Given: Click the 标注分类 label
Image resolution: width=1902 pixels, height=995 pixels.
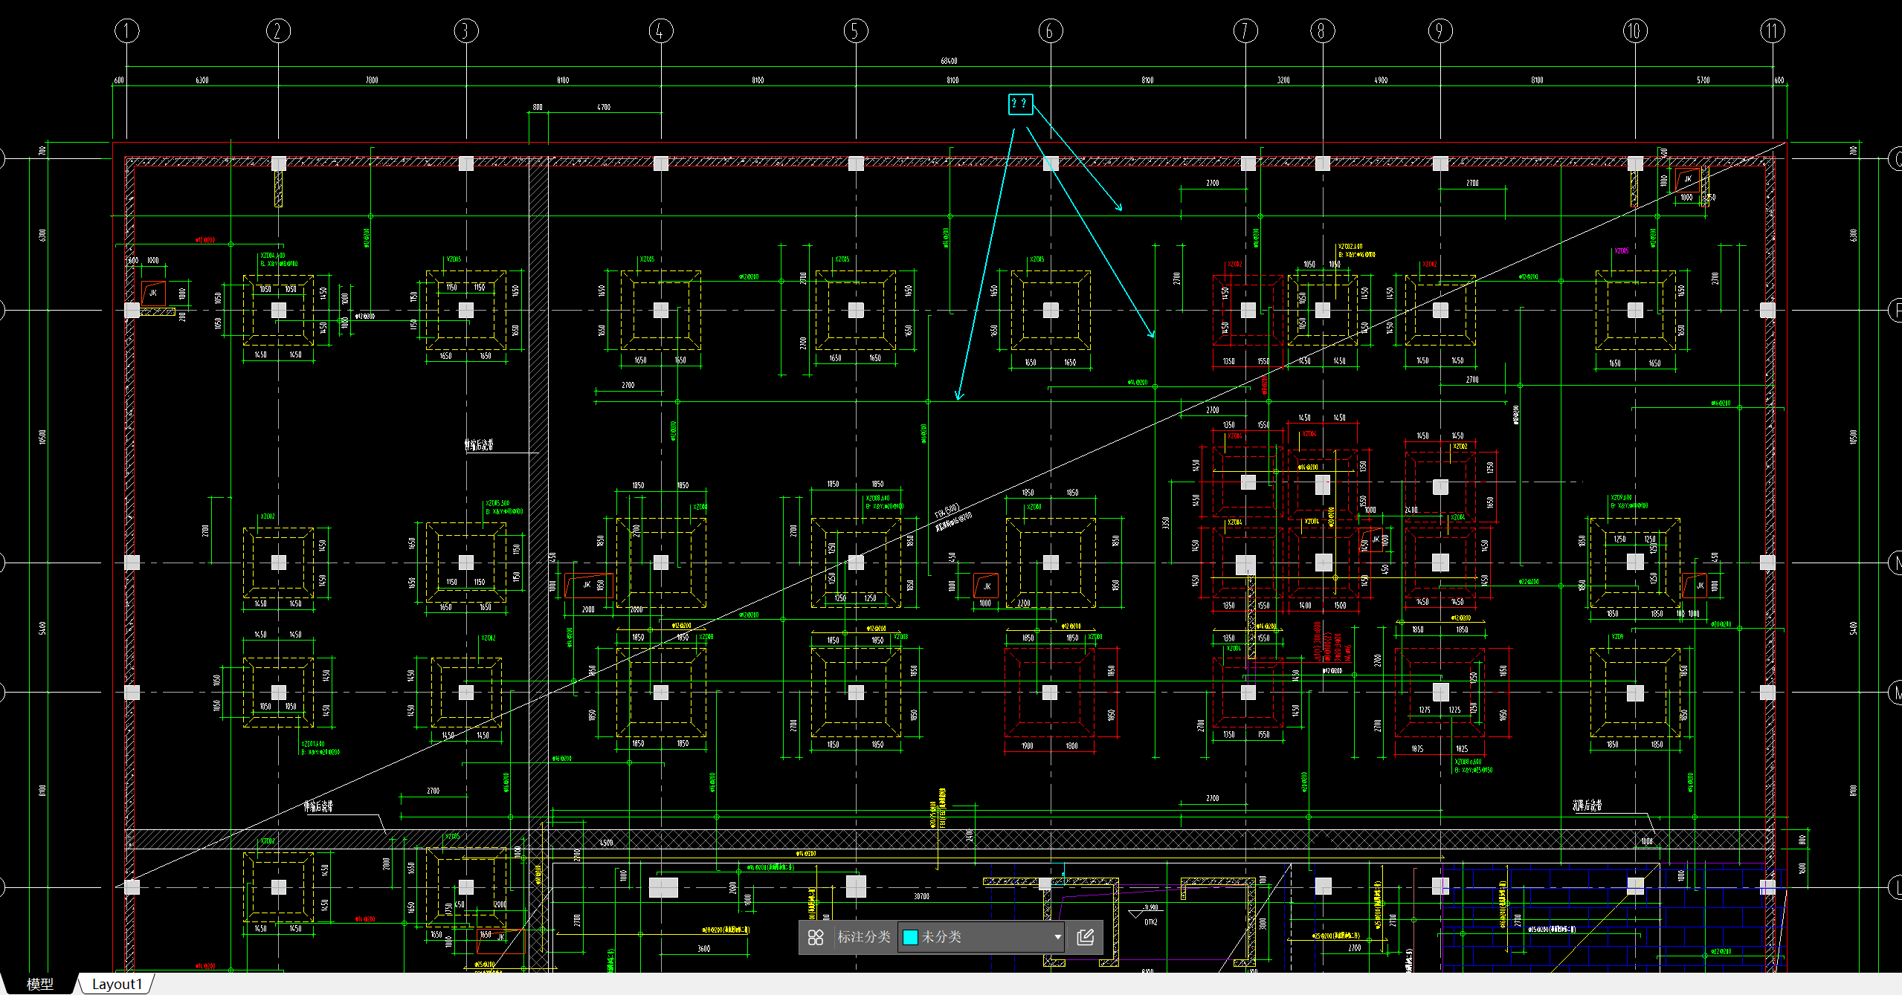Looking at the screenshot, I should (864, 937).
